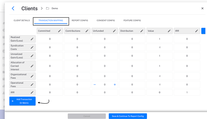Image resolution: width=207 pixels, height=119 pixels.
Task: Click the Syndication Costs row label
Action: click(17, 47)
